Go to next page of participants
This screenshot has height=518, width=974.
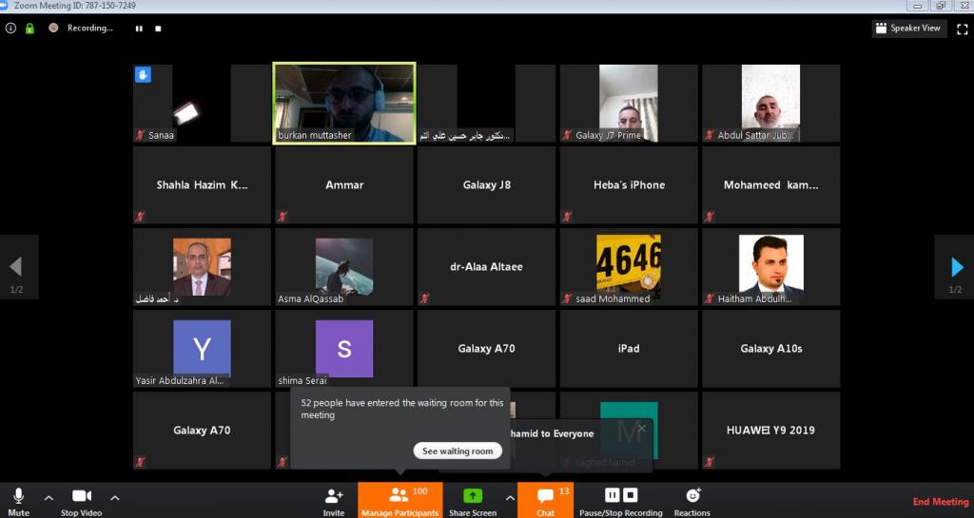tap(954, 267)
